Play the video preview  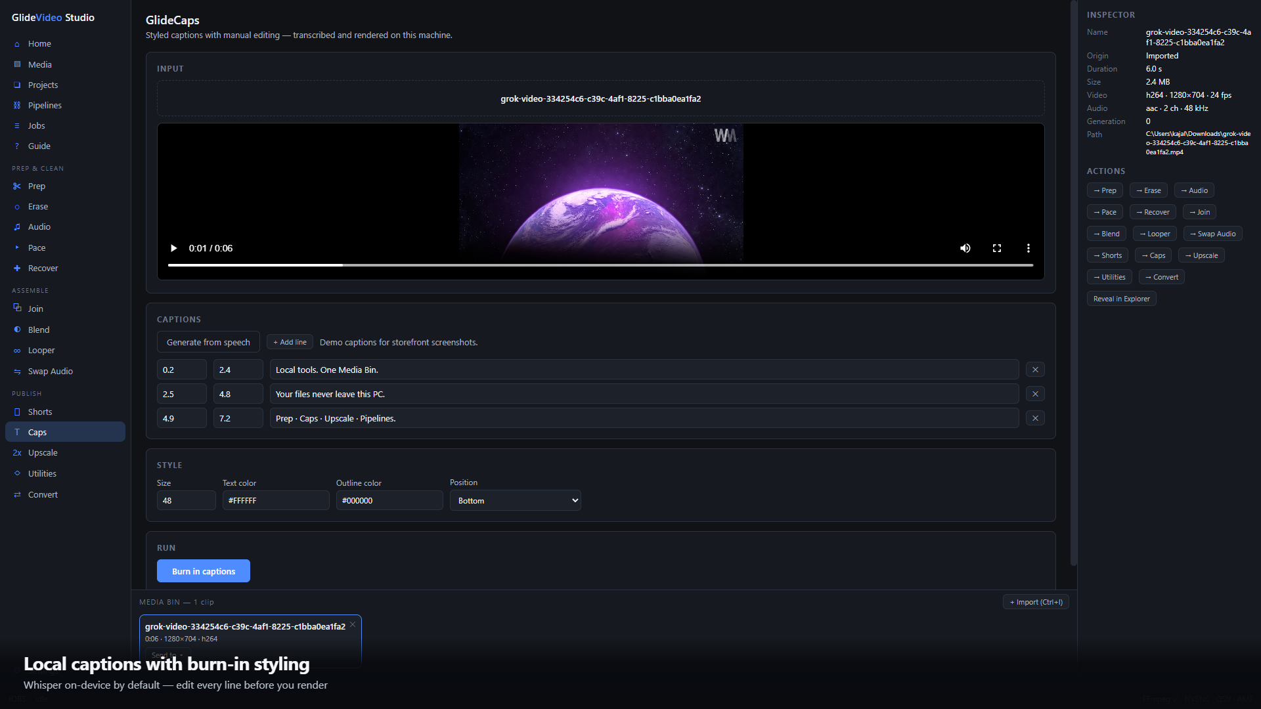coord(173,248)
